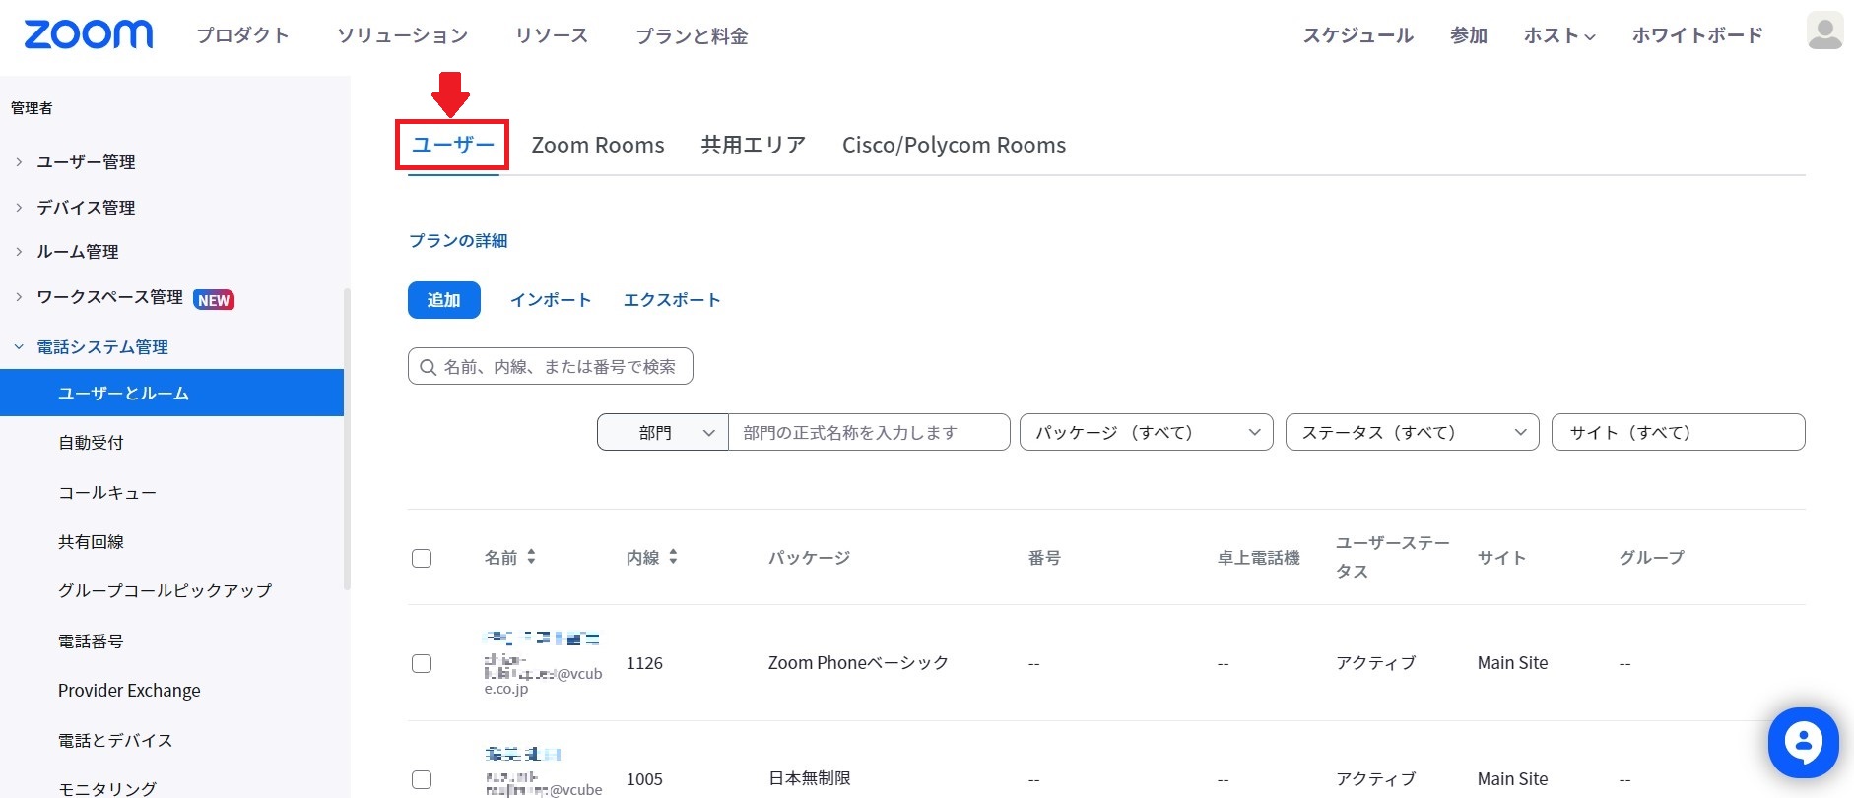Open the profile avatar icon
The height and width of the screenshot is (798, 1854).
click(1824, 31)
